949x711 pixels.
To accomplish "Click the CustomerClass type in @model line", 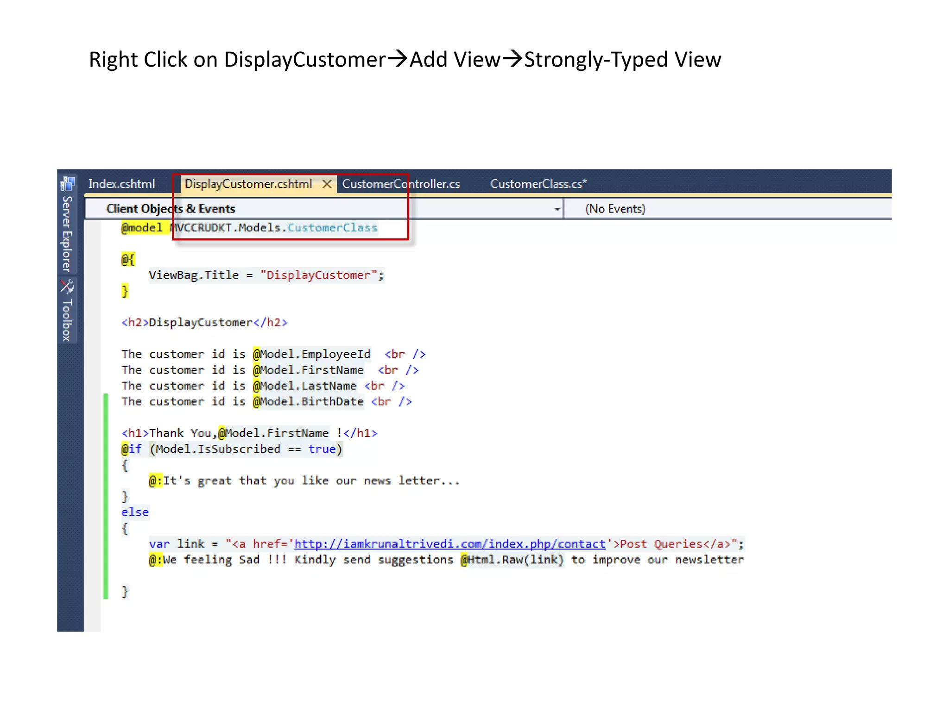I will click(332, 228).
